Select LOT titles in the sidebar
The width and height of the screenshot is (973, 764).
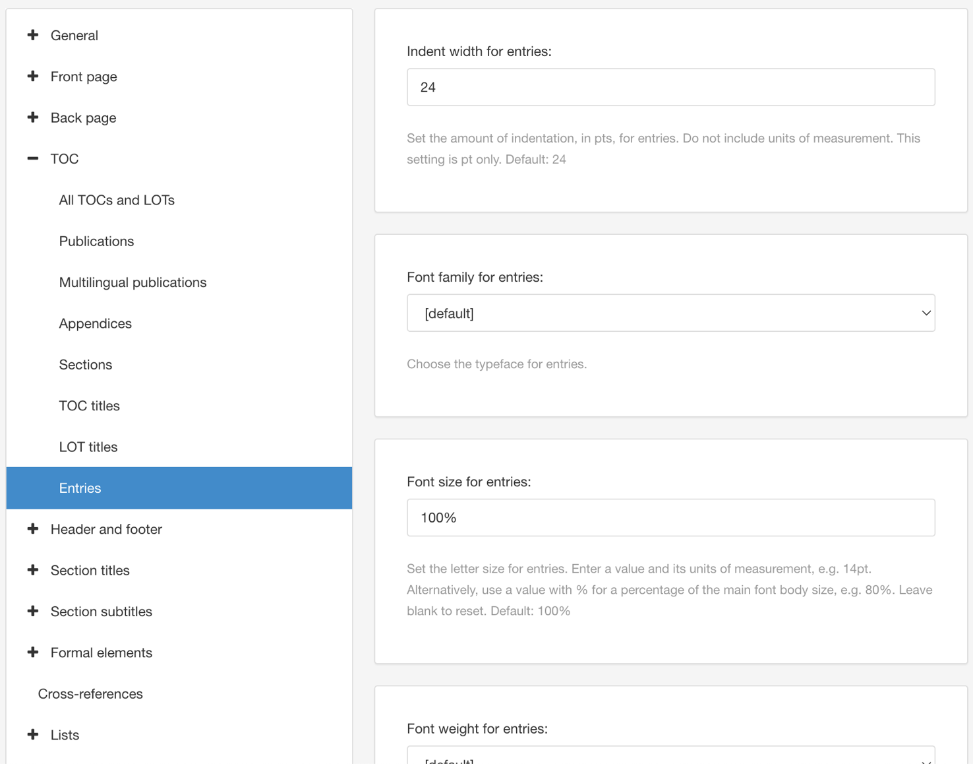(88, 447)
